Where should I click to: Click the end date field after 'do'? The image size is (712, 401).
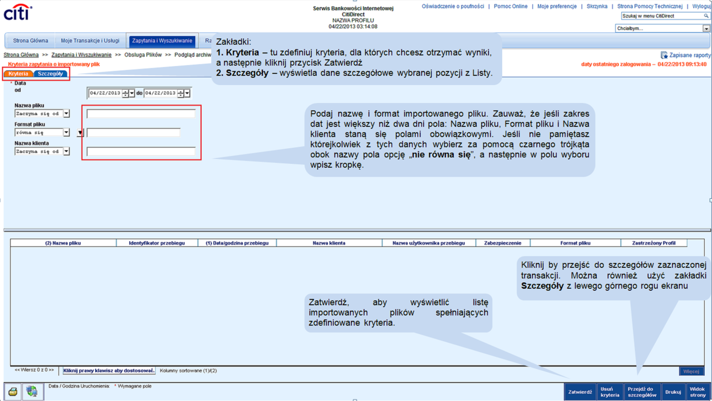pyautogui.click(x=160, y=93)
